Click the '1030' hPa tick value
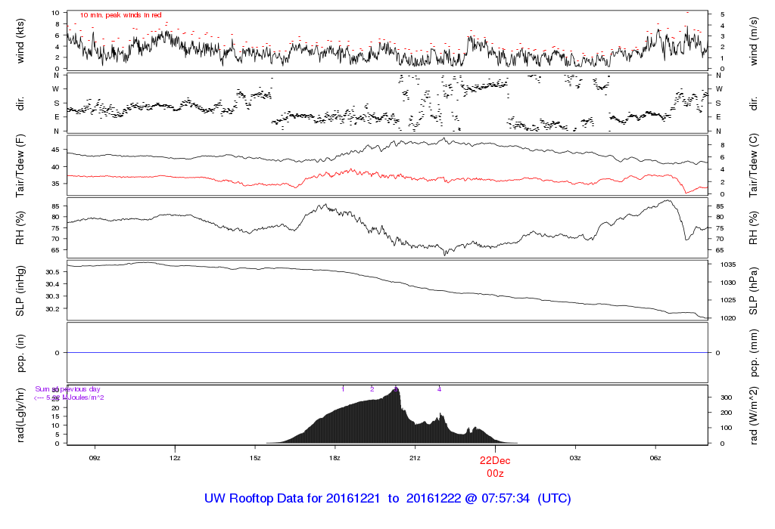775x529 pixels. 727,283
